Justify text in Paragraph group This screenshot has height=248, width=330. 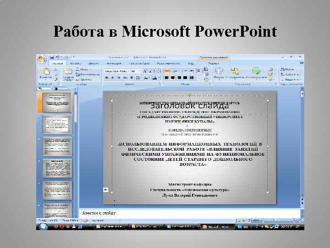coord(185,78)
